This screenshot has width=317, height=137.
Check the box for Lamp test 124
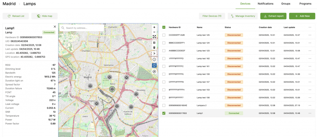click(164, 43)
